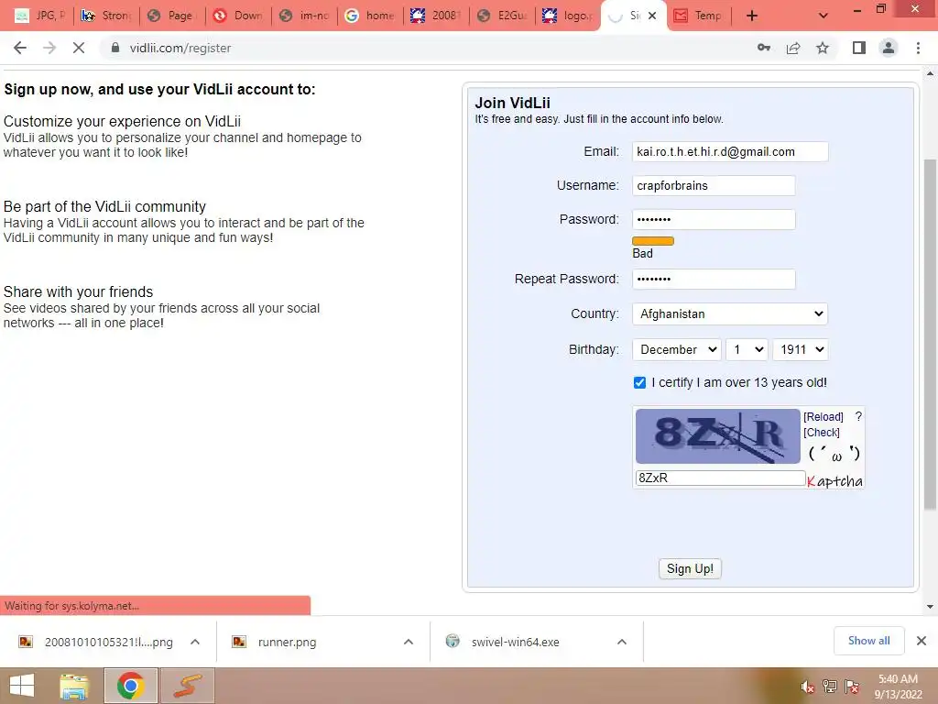938x704 pixels.
Task: Click the padlock site info icon
Action: tap(115, 48)
